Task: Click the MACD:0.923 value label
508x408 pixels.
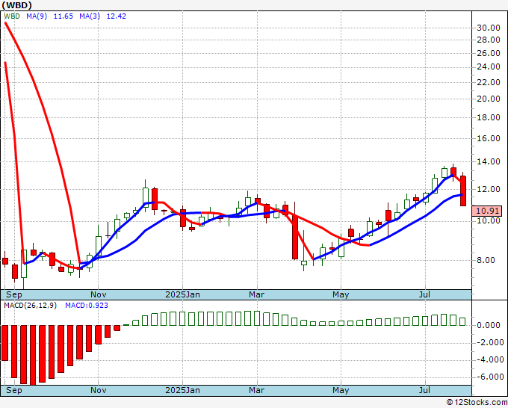Action: tap(87, 306)
